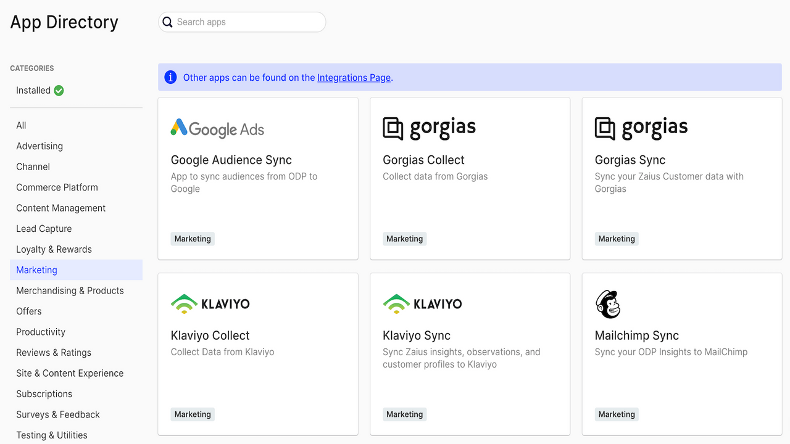Click Mailchimp monkey logo
The image size is (790, 444).
tap(607, 304)
